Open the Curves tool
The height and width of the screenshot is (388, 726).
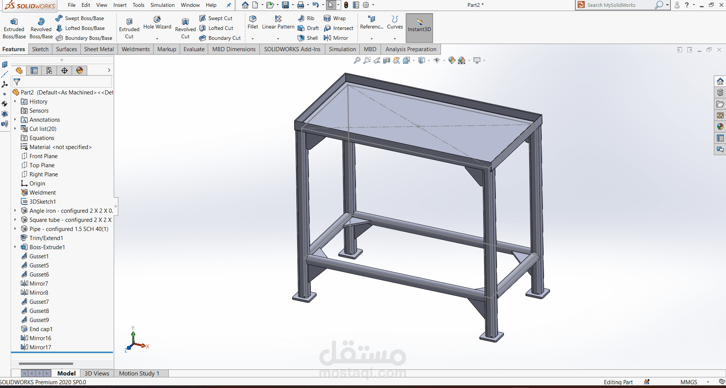[x=395, y=22]
